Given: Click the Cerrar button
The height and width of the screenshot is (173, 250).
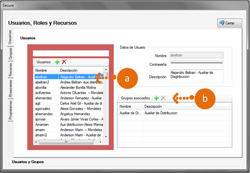Looking at the screenshot, I should pos(229,23).
